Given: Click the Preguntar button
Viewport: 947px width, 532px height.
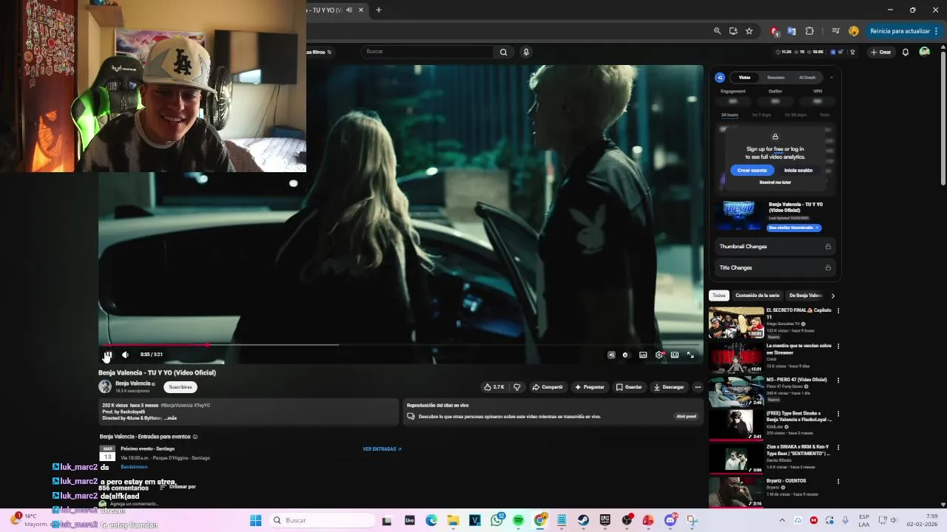Looking at the screenshot, I should [x=590, y=386].
